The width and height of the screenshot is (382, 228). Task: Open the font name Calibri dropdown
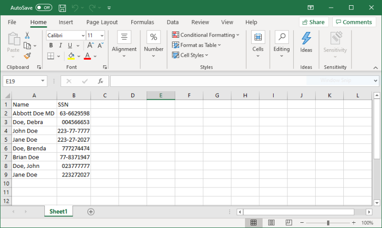[x=83, y=35]
